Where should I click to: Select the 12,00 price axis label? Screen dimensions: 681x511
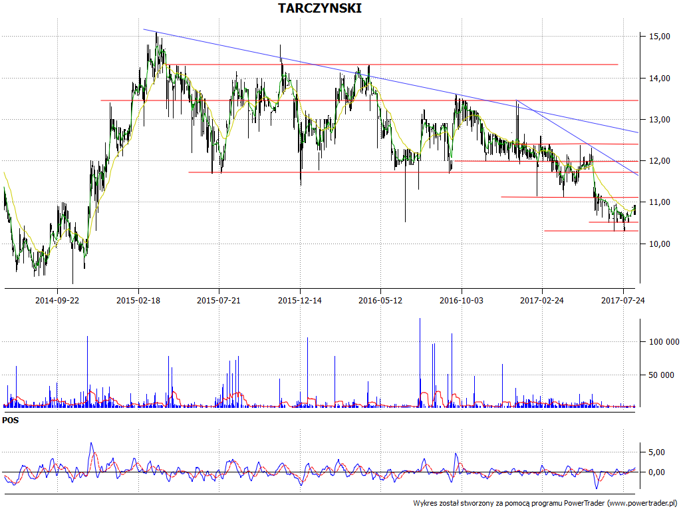pos(659,161)
